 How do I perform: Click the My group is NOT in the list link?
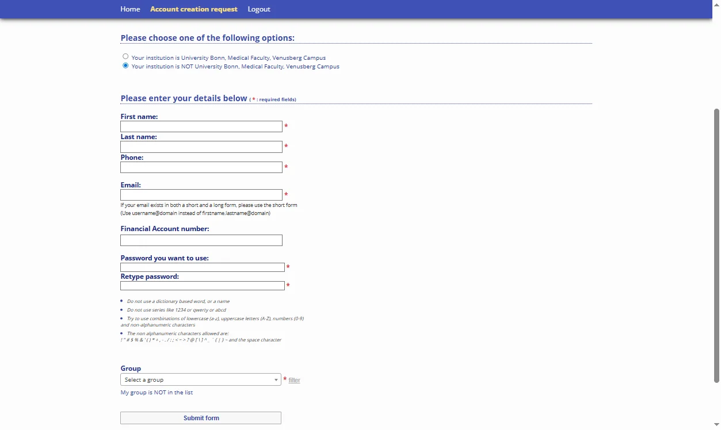tap(157, 393)
